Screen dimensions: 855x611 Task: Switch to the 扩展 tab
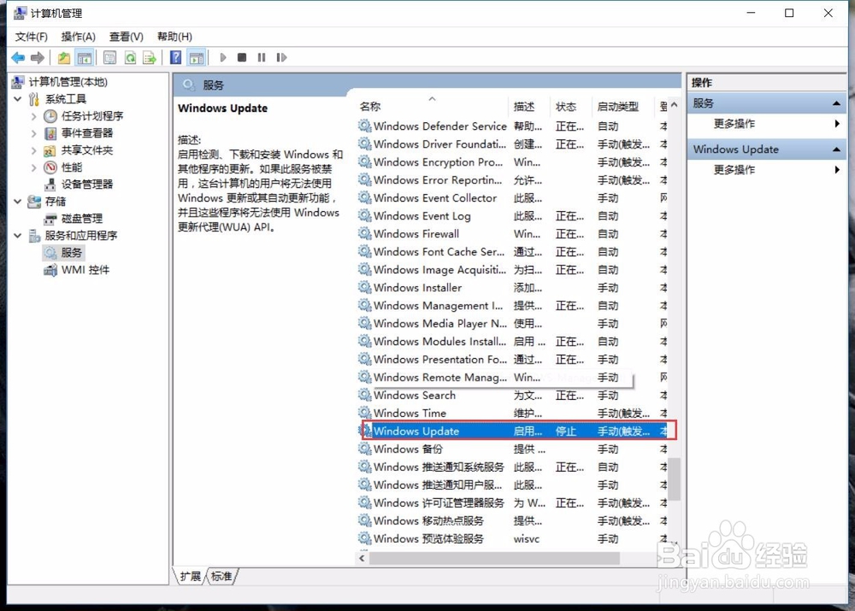pos(191,576)
